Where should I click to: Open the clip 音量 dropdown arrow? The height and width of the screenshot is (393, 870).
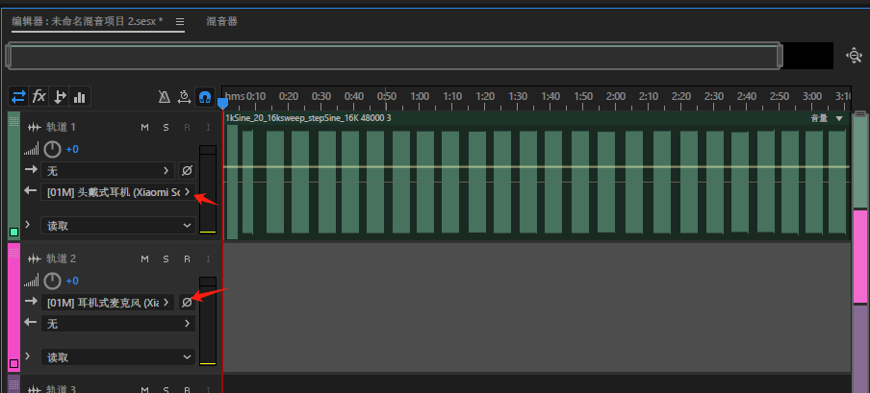839,118
